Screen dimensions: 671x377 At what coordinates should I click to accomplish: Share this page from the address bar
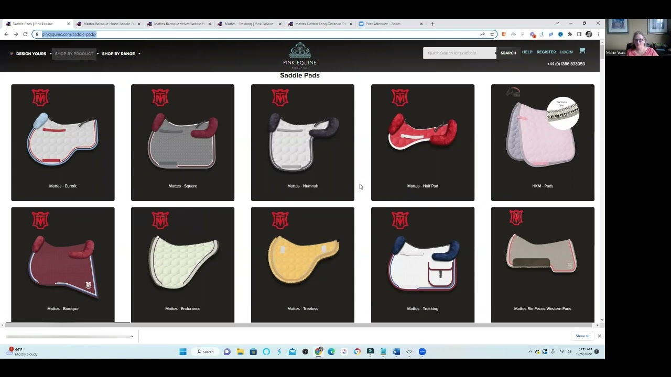coord(482,34)
